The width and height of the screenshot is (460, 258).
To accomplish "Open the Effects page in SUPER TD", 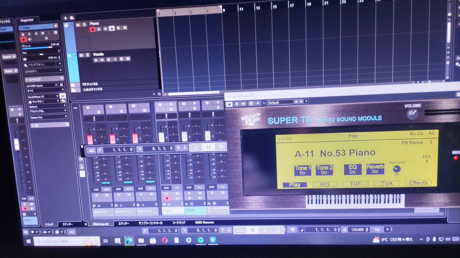I will [418, 183].
